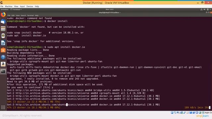Click VirtualBox keyboard capture status icon
The image size is (212, 119).
point(203,112)
